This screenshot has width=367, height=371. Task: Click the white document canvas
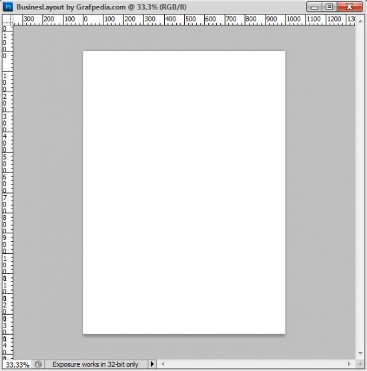[x=184, y=192]
